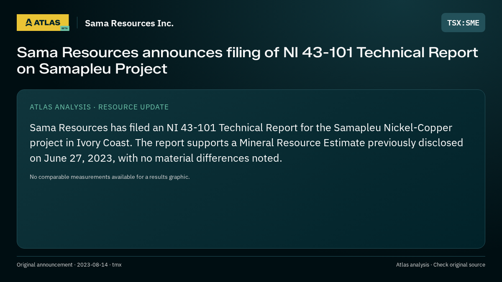
Task: Click the Atlas Analysis Resource Update label
Action: point(99,107)
